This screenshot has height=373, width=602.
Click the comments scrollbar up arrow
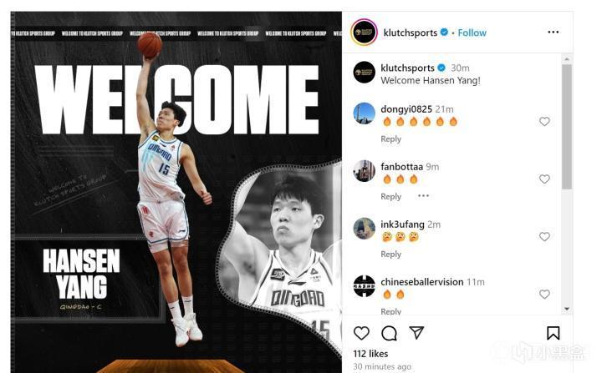(567, 59)
